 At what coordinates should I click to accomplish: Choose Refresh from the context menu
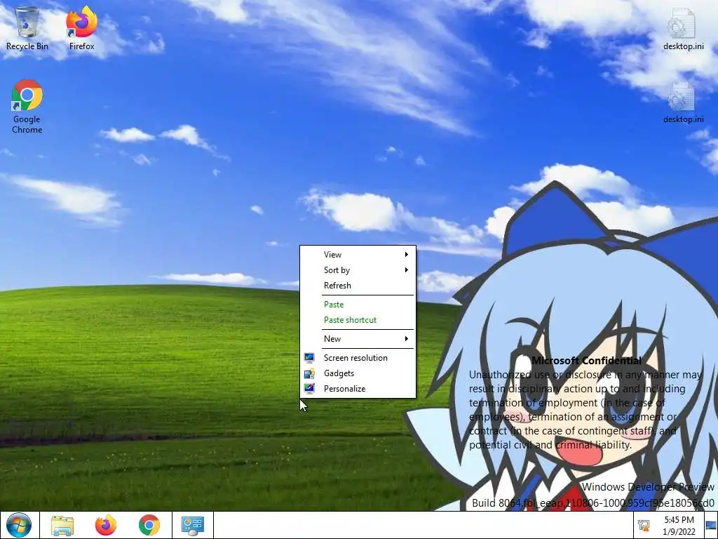point(358,286)
